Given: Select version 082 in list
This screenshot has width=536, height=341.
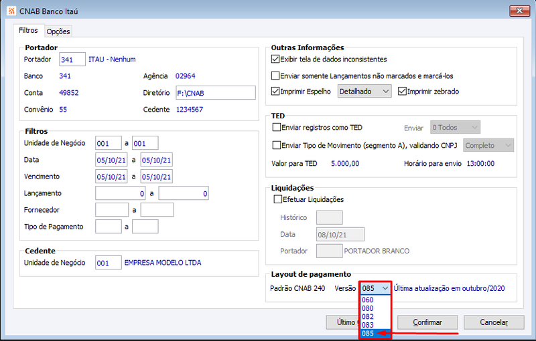Looking at the screenshot, I should 375,316.
